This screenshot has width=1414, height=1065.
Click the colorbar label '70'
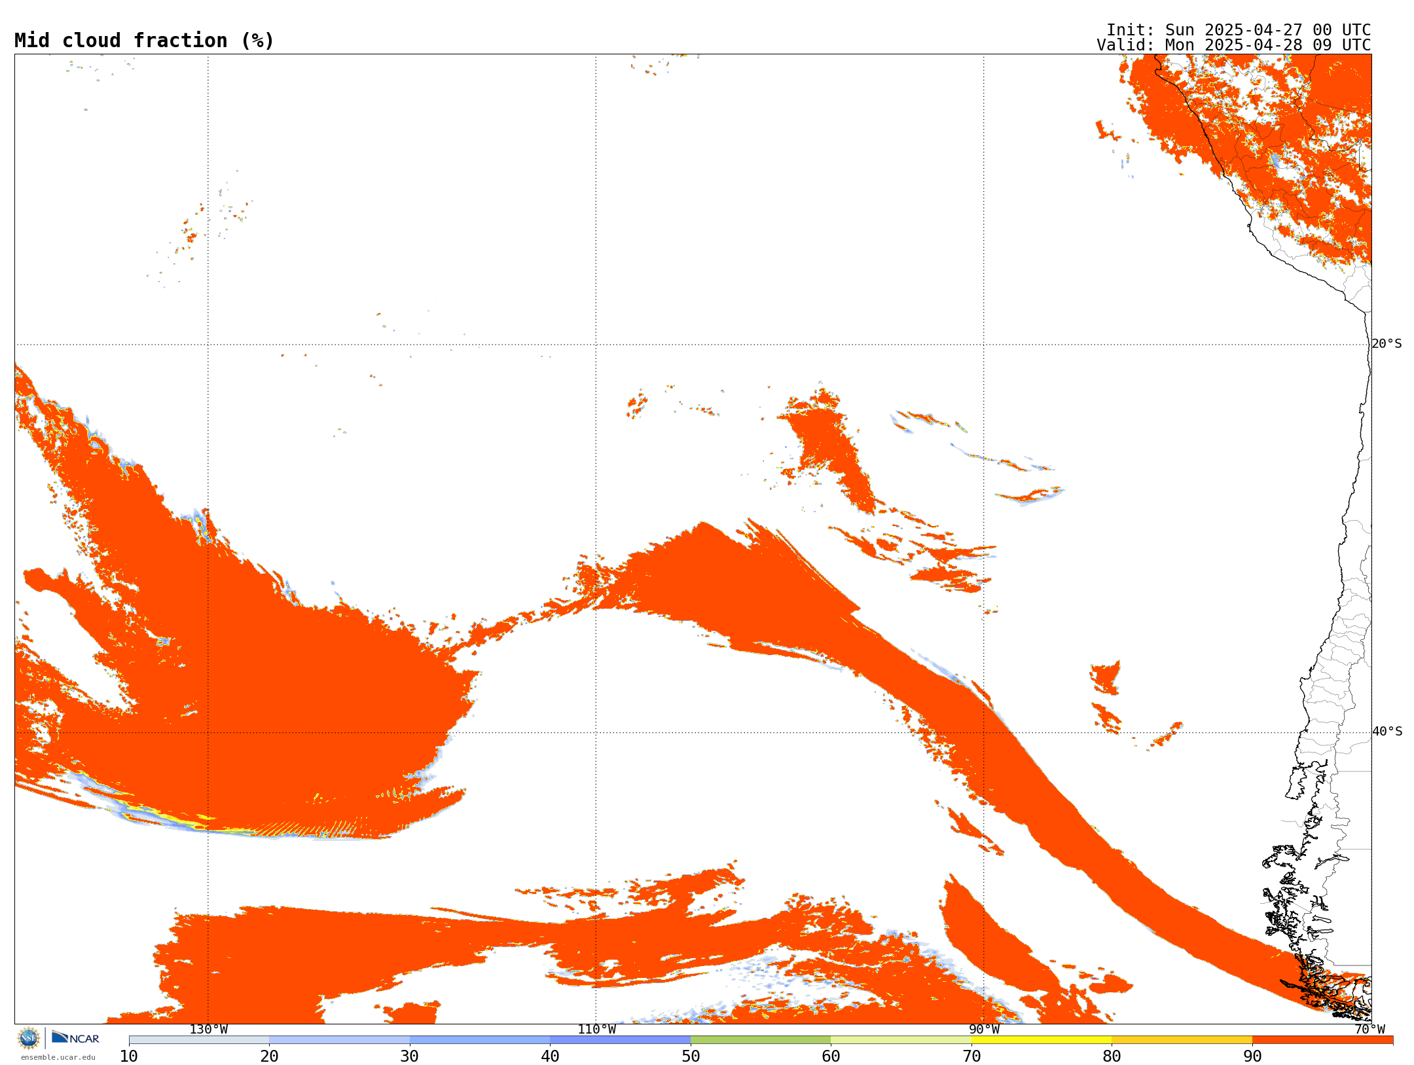click(x=971, y=1056)
